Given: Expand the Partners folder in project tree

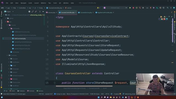Looking at the screenshot, I should point(9,79).
